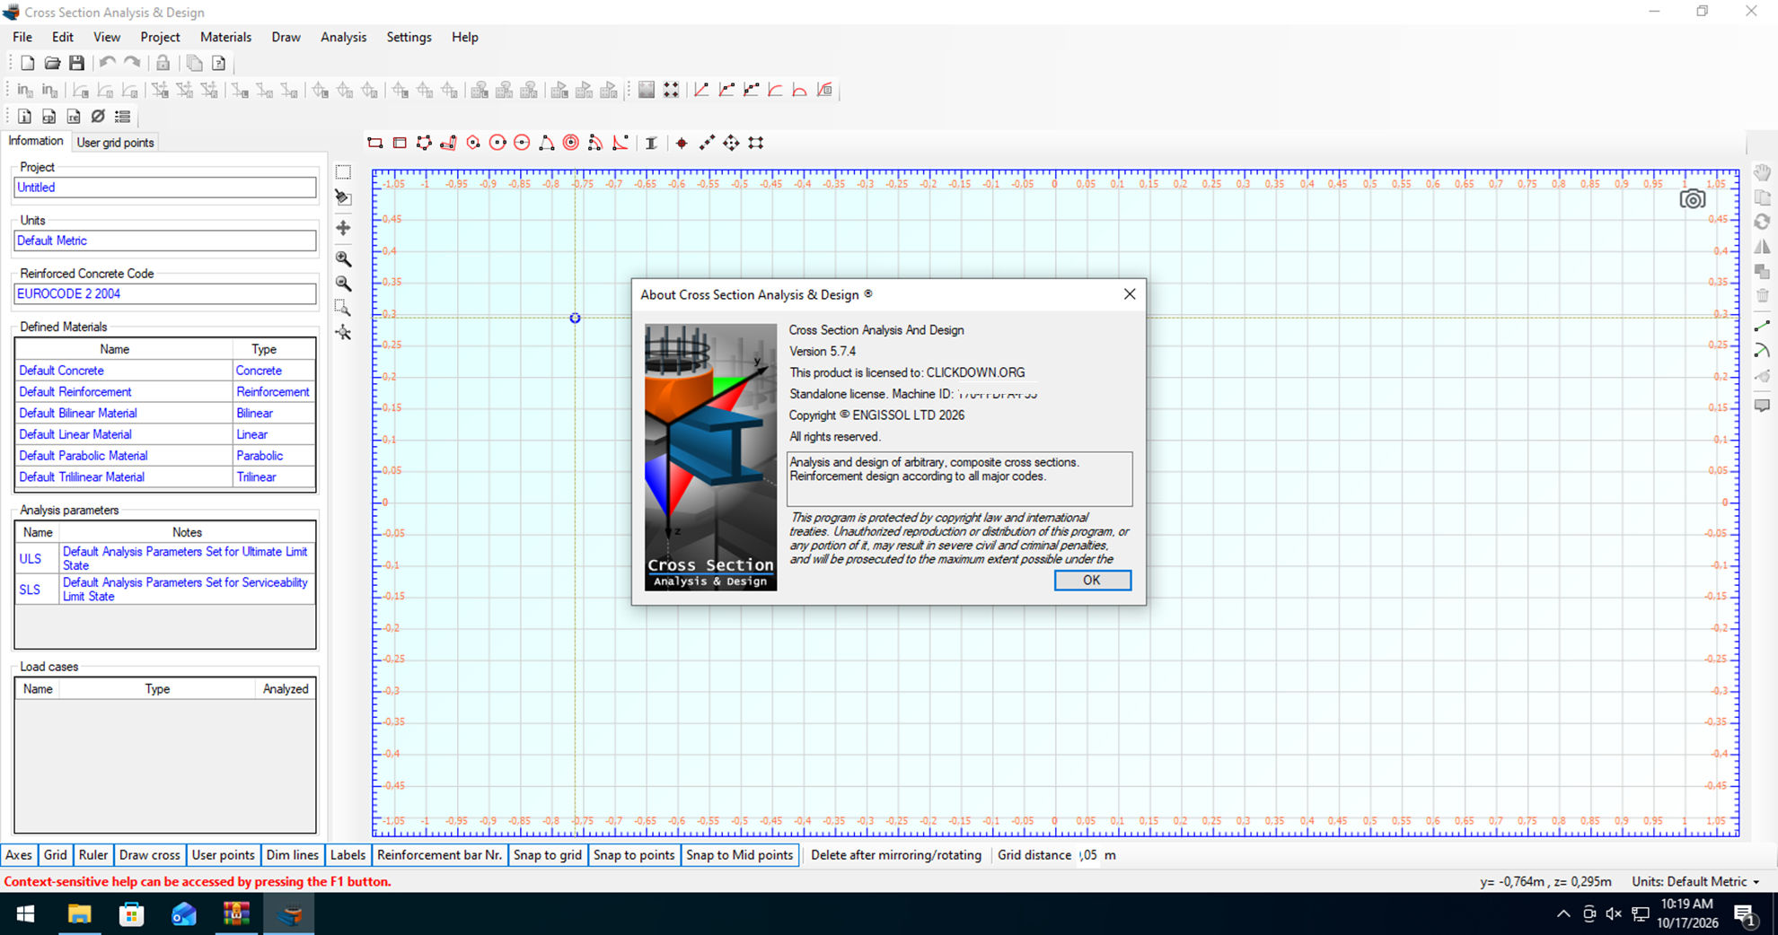Click the New file icon
Image resolution: width=1778 pixels, height=935 pixels.
coord(28,63)
